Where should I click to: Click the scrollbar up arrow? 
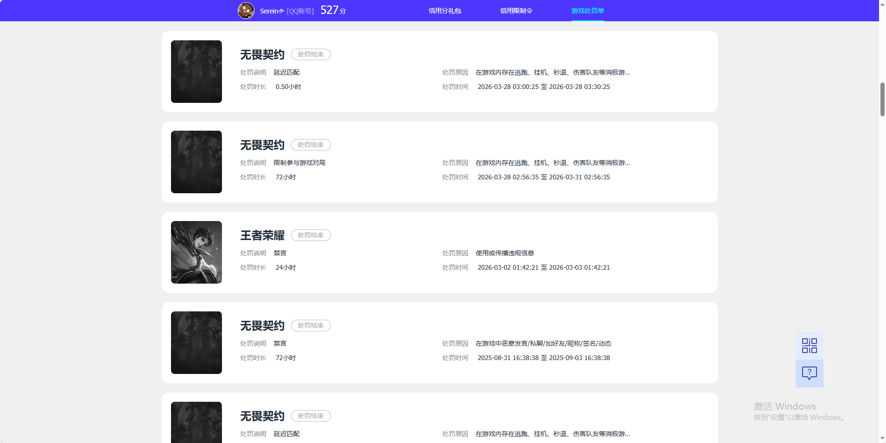pos(882,4)
